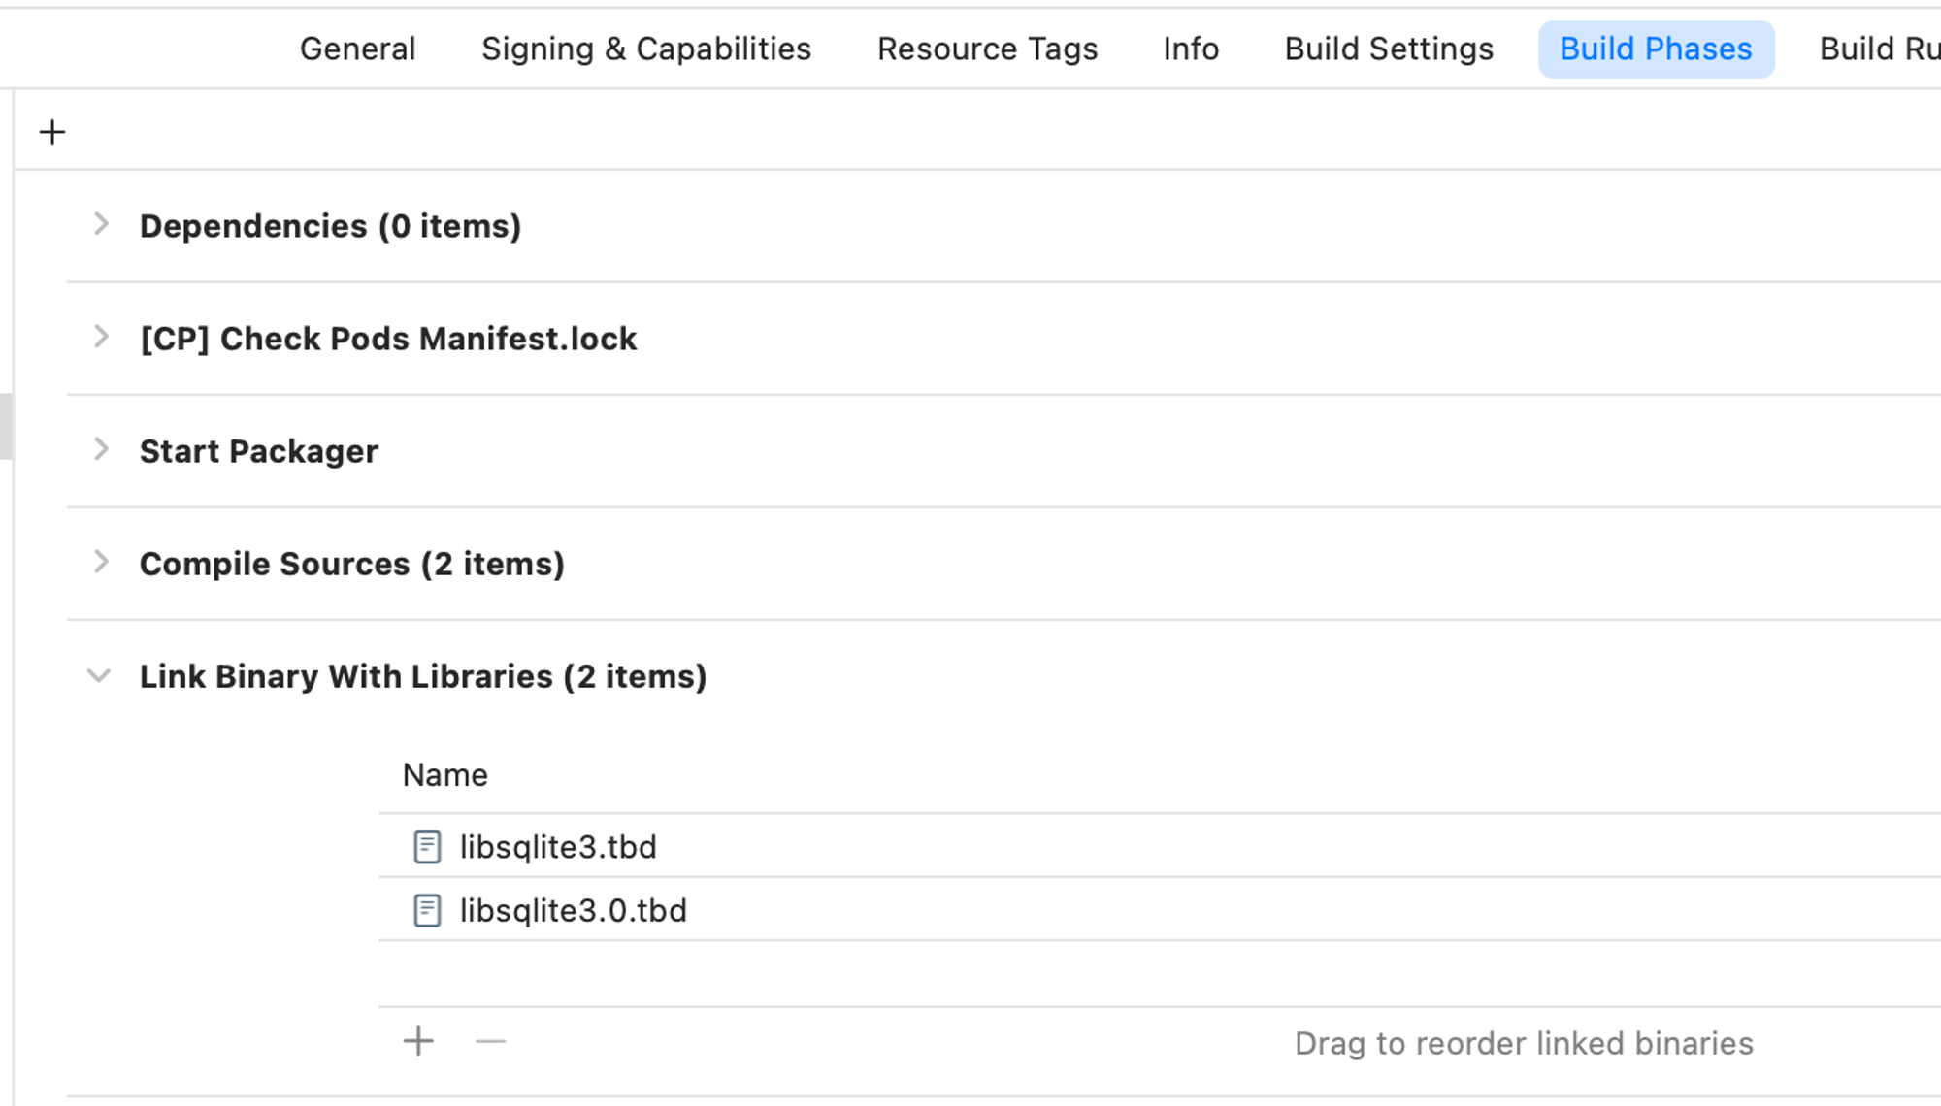This screenshot has height=1106, width=1941.
Task: Expand the Compile Sources section
Action: coord(100,562)
